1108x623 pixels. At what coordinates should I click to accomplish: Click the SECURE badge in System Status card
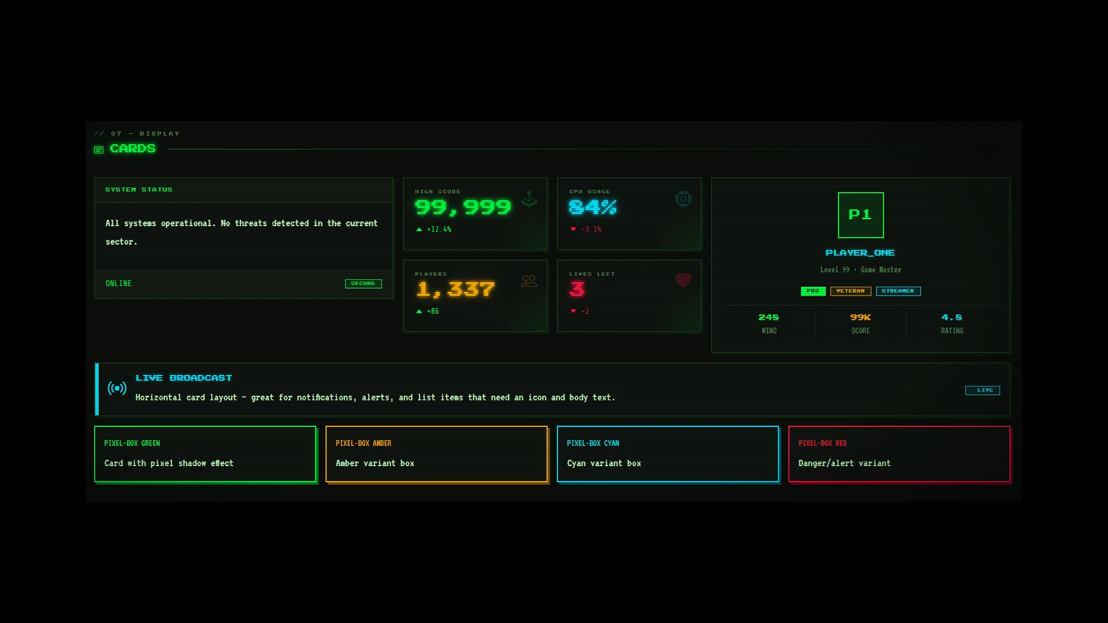[x=363, y=283]
